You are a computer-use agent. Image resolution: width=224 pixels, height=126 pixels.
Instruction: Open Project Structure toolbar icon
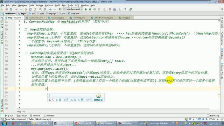pyautogui.click(x=114, y=9)
